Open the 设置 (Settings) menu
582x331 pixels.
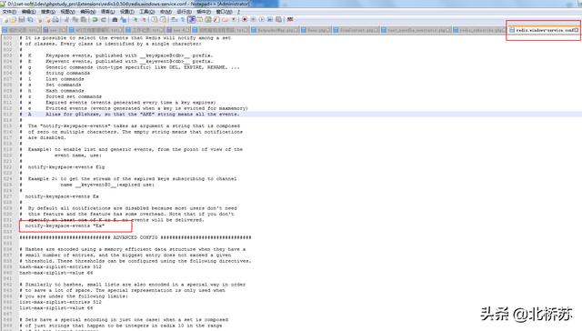point(127,12)
